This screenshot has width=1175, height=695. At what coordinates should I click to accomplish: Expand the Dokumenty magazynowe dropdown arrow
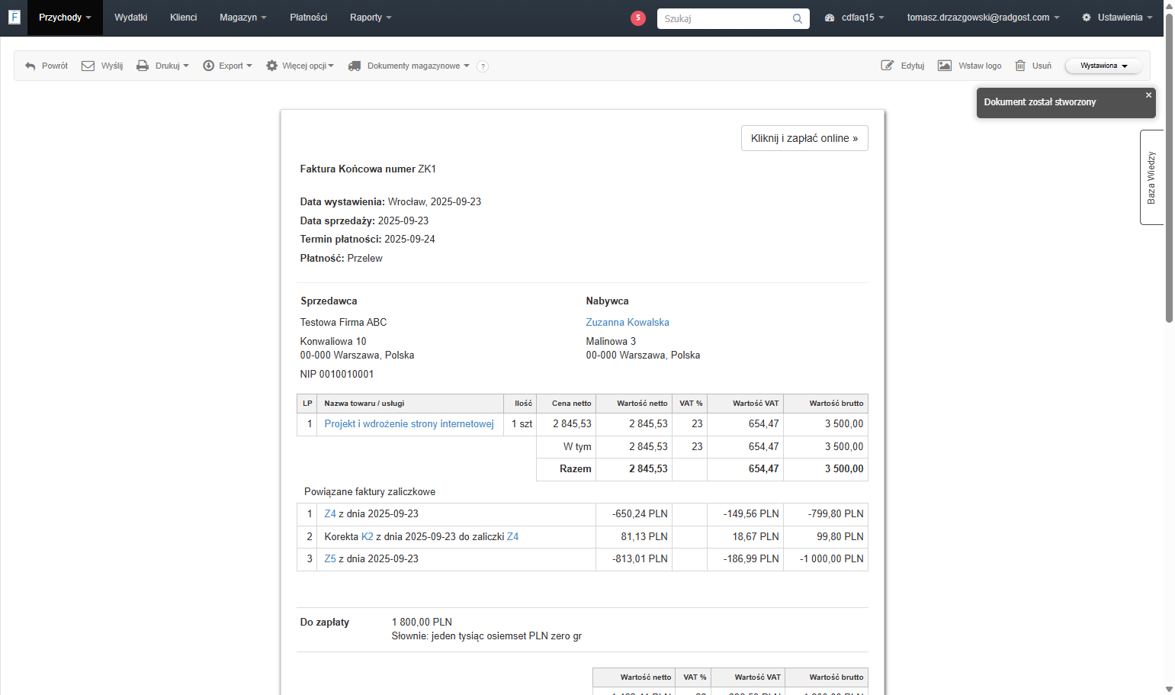[x=467, y=66]
